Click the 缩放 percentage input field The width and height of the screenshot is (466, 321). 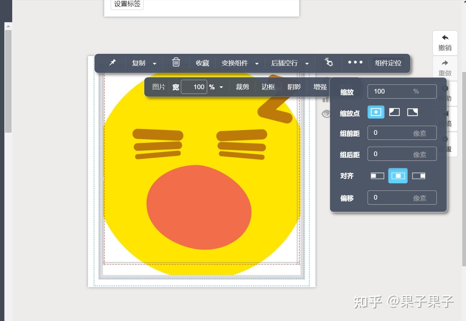[402, 91]
